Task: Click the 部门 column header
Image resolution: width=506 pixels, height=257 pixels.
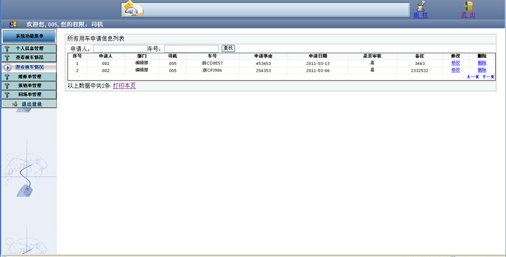Action: click(141, 56)
